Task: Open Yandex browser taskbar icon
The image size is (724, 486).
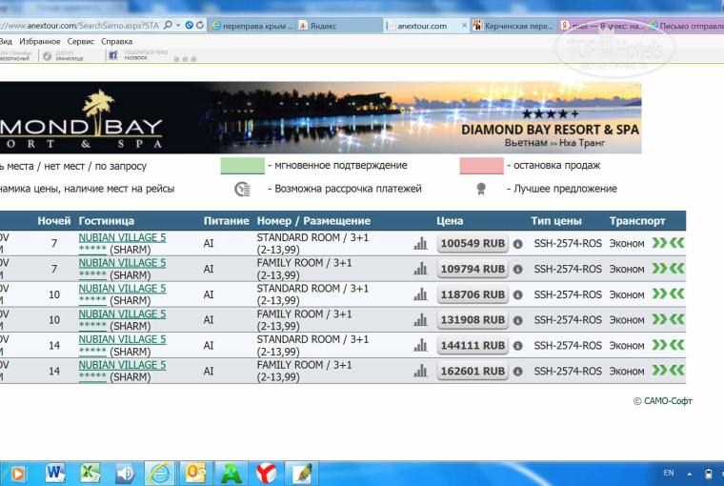Action: tap(267, 474)
